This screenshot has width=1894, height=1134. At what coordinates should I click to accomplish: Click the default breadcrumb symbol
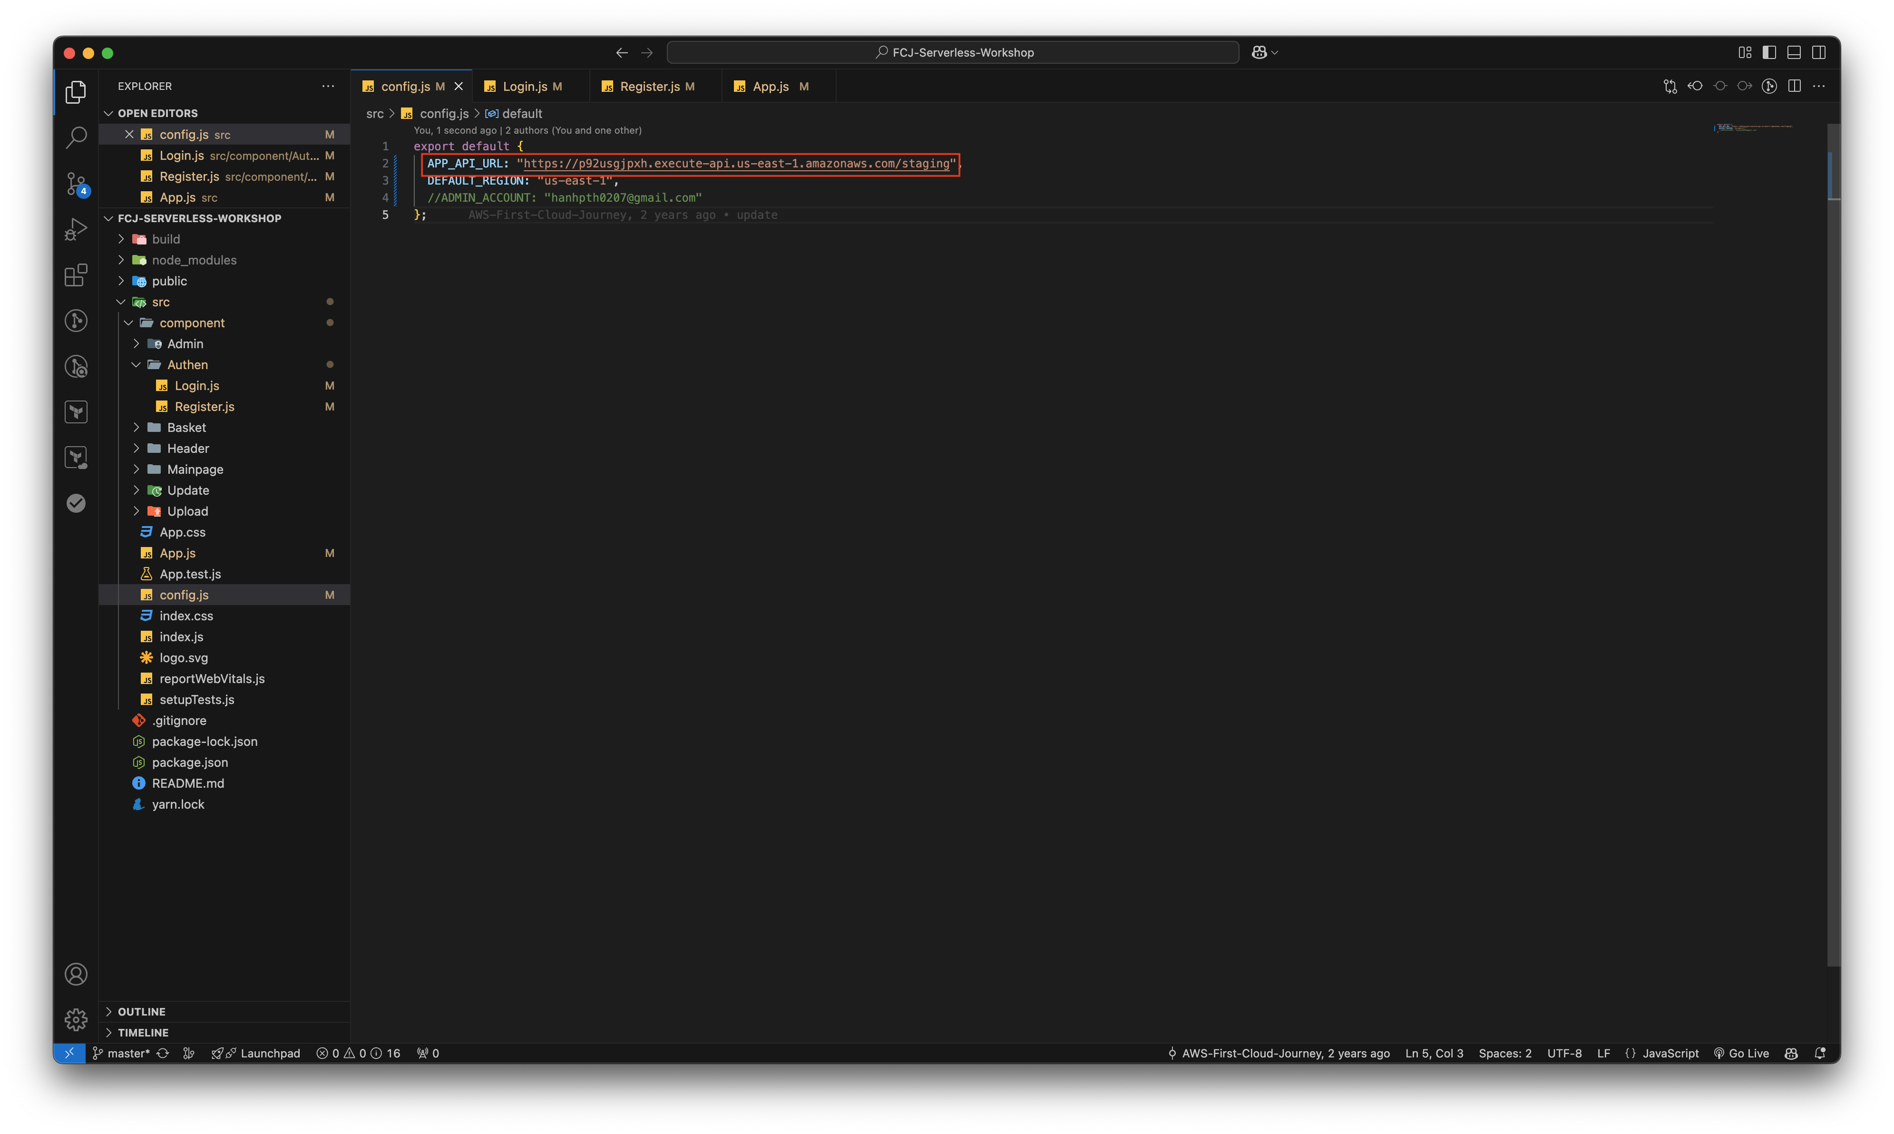(x=522, y=114)
